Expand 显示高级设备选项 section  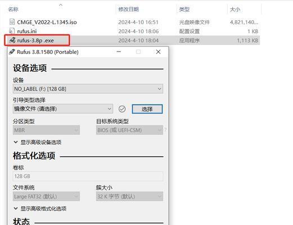(38, 142)
